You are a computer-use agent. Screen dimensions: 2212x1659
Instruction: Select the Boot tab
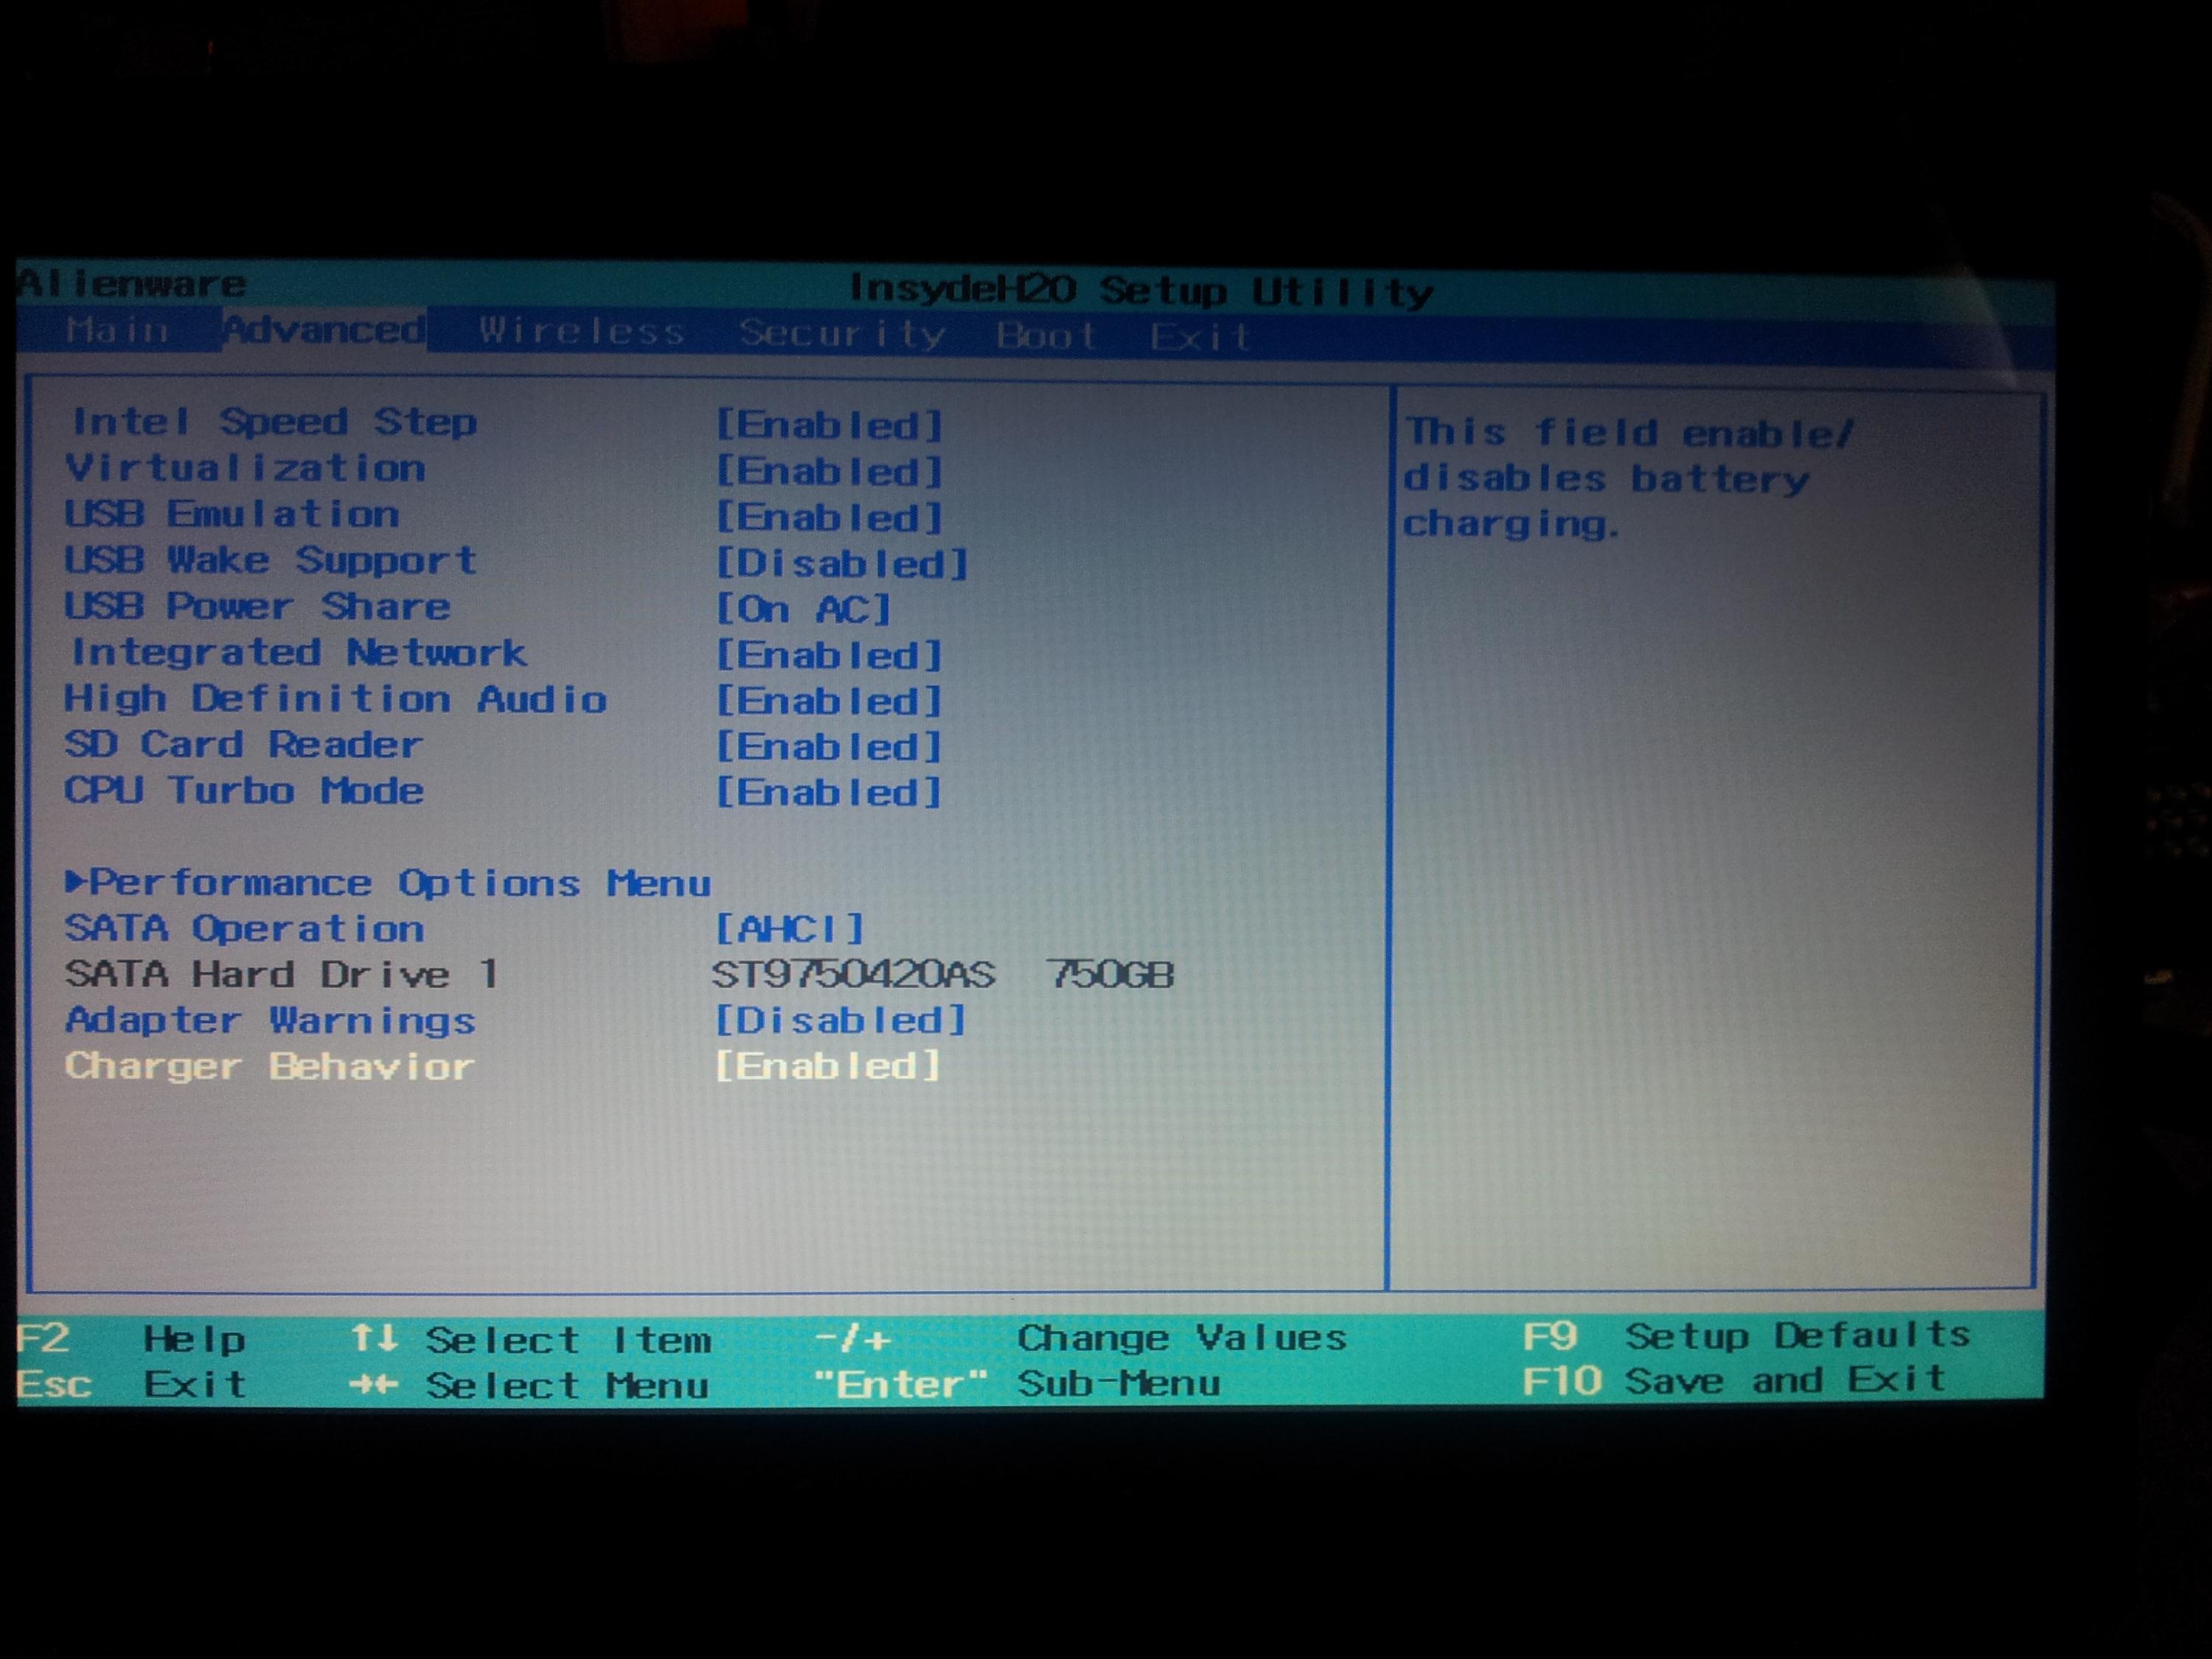tap(1046, 336)
